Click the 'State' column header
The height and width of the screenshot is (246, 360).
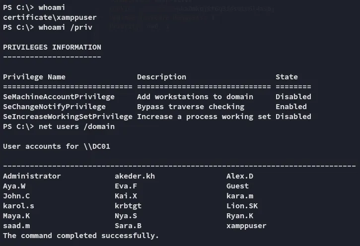(287, 77)
